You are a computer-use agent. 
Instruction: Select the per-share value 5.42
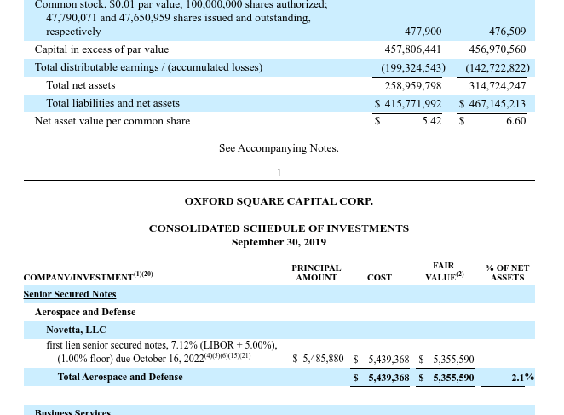tap(432, 121)
